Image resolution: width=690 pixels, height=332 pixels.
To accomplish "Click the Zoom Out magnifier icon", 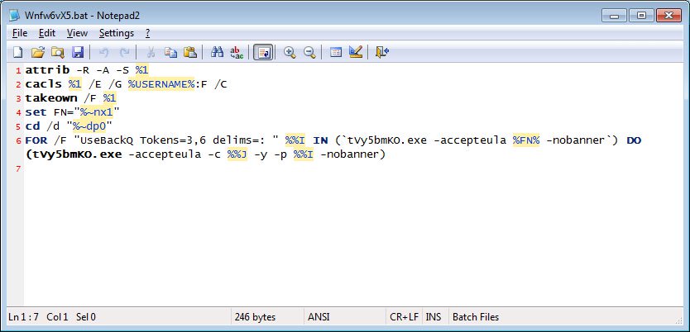I will click(x=309, y=52).
